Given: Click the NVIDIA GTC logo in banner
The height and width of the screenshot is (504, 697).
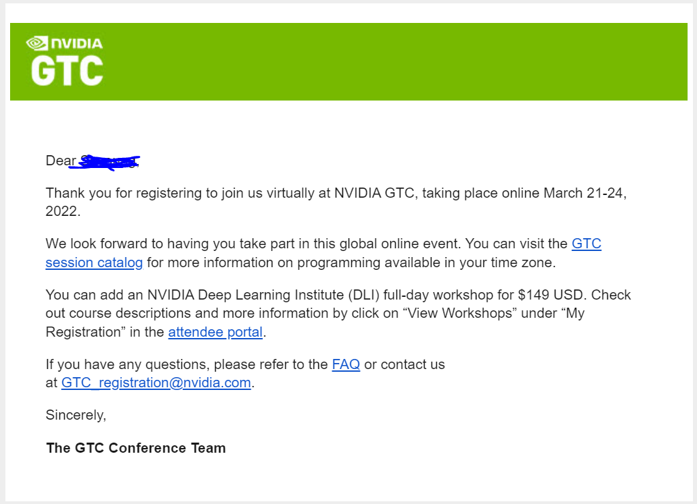Looking at the screenshot, I should click(x=65, y=61).
